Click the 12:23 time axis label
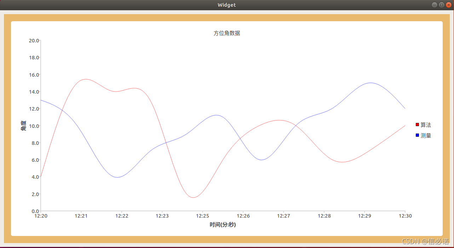Screen dimensions: 454x248 [162, 215]
